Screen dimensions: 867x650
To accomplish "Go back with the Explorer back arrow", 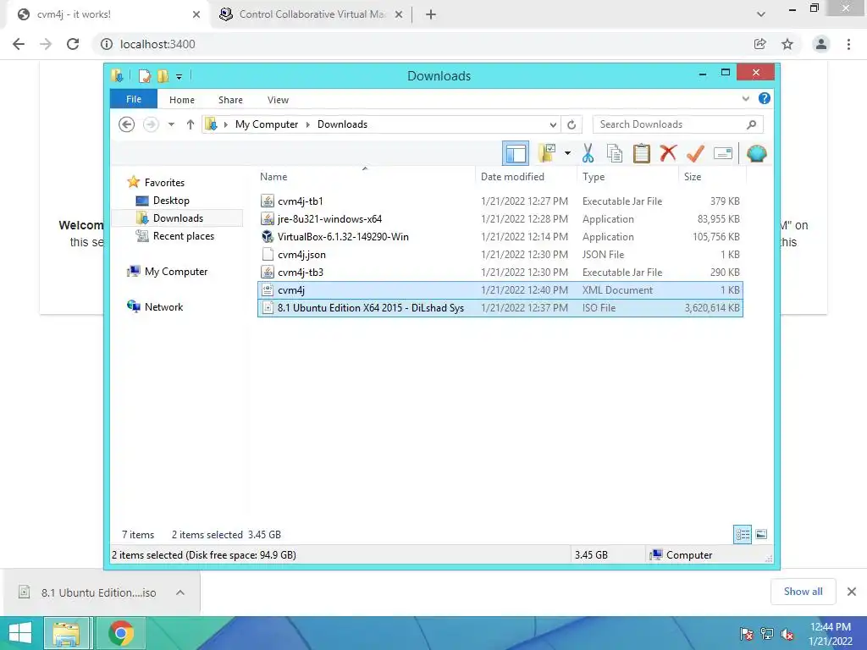I will click(x=127, y=124).
